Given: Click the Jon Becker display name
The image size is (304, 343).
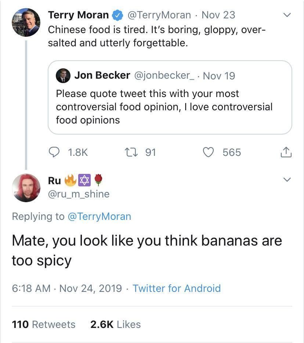Looking at the screenshot, I should click(102, 75).
